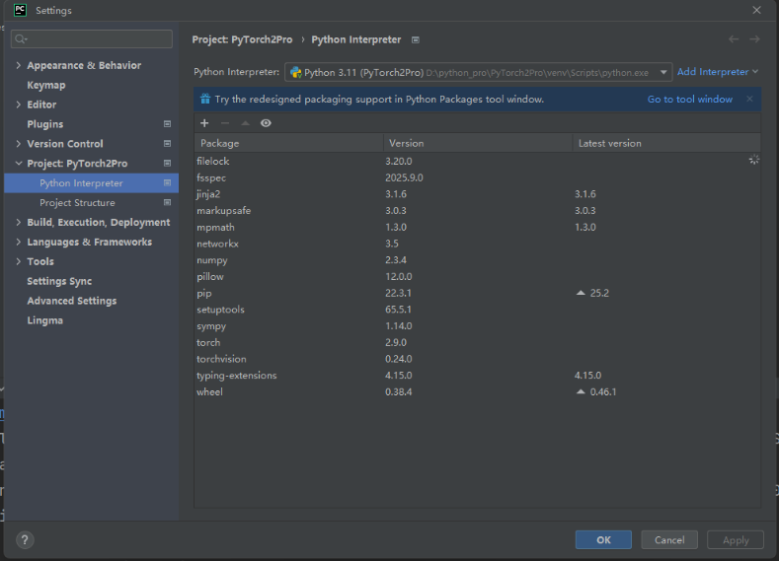Screen dimensions: 779x561
Task: Select the mpmath package row
Action: pyautogui.click(x=477, y=227)
